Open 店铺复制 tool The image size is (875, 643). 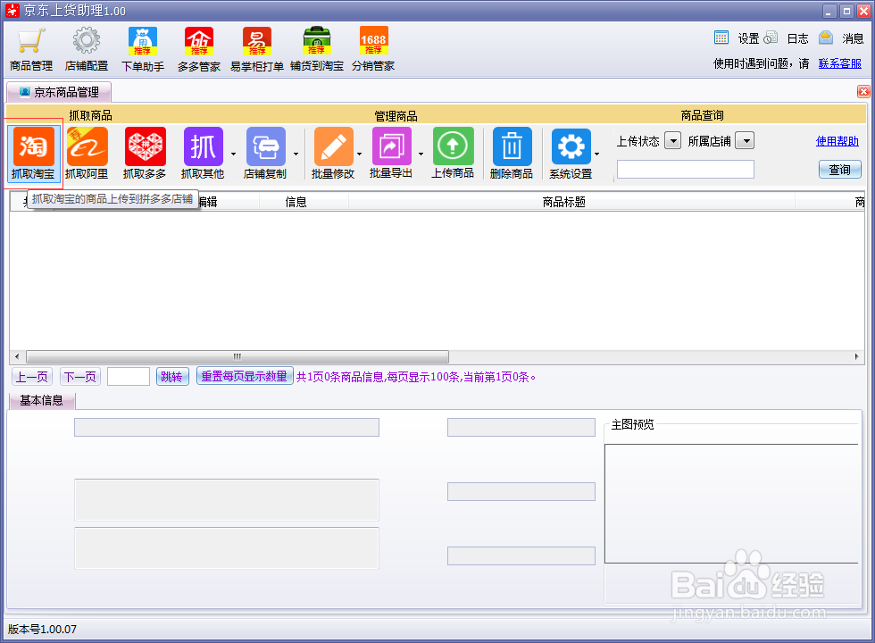266,154
